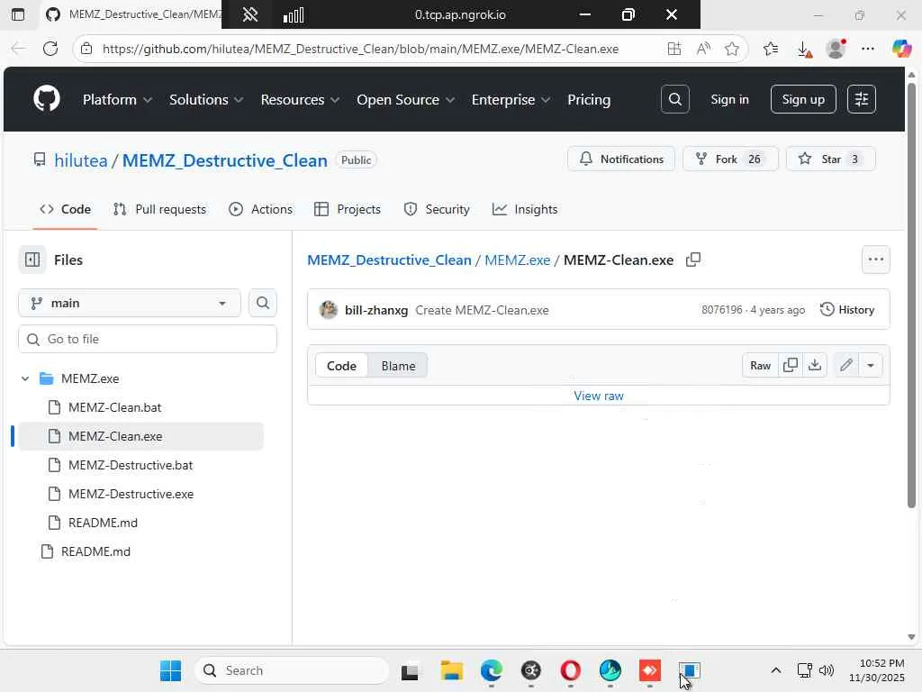Open more edit options dropdown arrow

tap(871, 366)
